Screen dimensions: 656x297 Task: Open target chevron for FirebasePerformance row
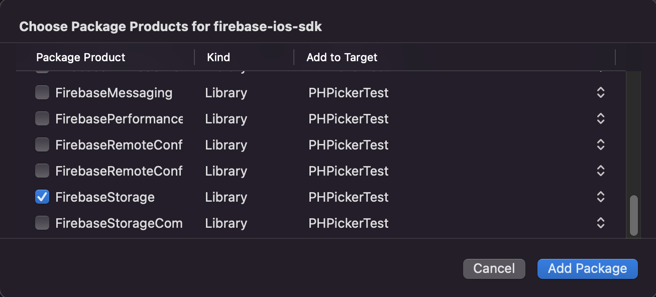pyautogui.click(x=600, y=119)
